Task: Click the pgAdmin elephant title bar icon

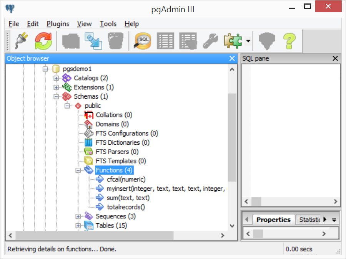Action: point(10,9)
